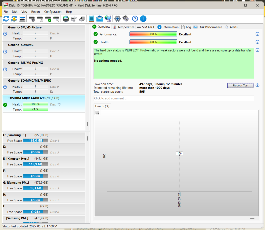The width and height of the screenshot is (265, 230).
Task: Select the TOSHIBA MQ01AAD032C disk entry
Action: tap(44, 104)
